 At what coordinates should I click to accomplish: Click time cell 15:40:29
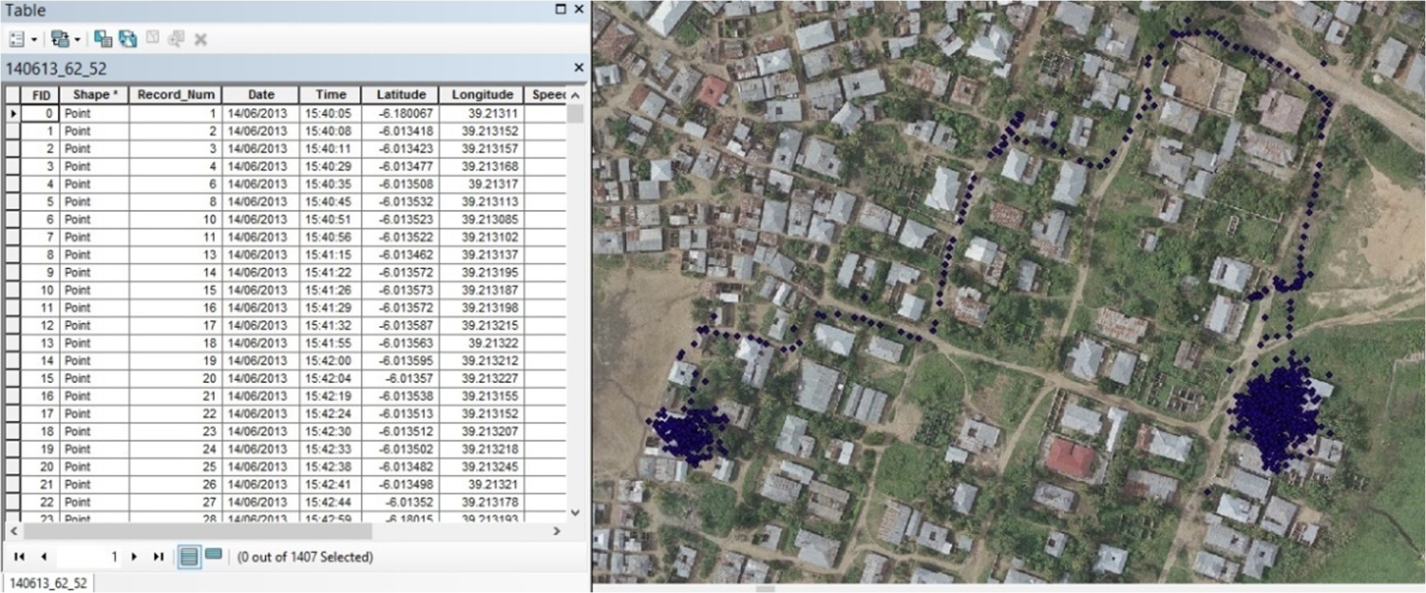[330, 167]
